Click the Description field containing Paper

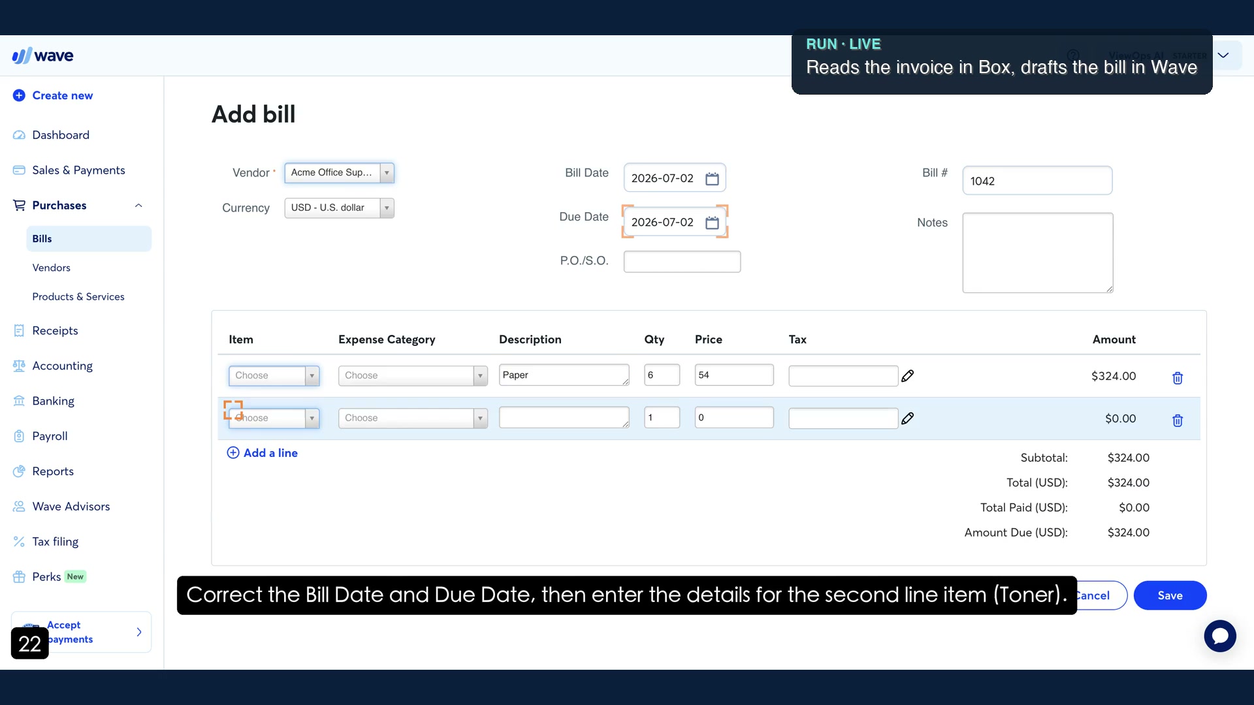564,375
